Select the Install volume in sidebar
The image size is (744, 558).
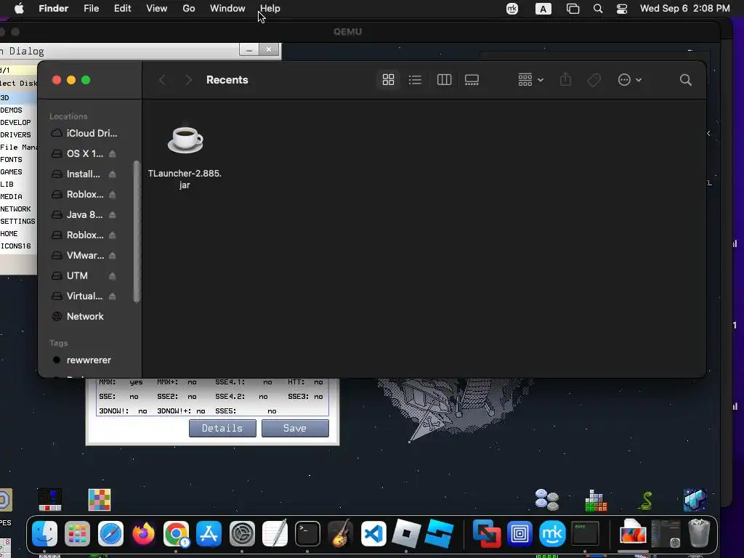(77, 174)
